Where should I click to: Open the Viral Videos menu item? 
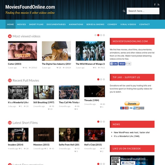point(128,24)
